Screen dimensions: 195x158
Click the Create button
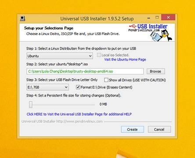[132, 129]
